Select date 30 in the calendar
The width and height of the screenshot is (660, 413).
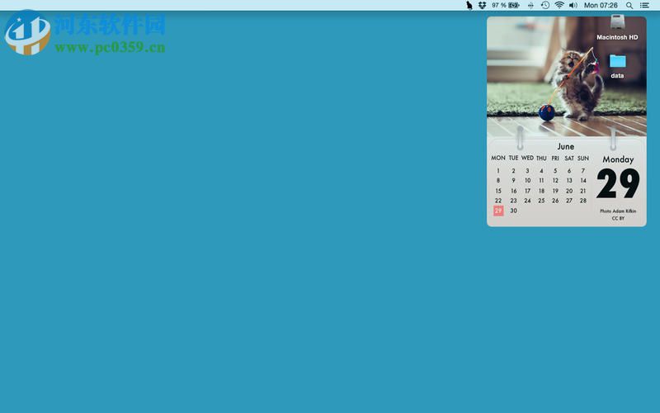[513, 211]
